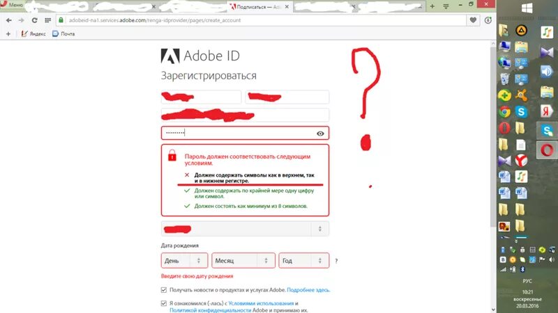This screenshot has width=558, height=313.
Task: Expand hidden taskbar toolbar chevron
Action: [x=516, y=241]
